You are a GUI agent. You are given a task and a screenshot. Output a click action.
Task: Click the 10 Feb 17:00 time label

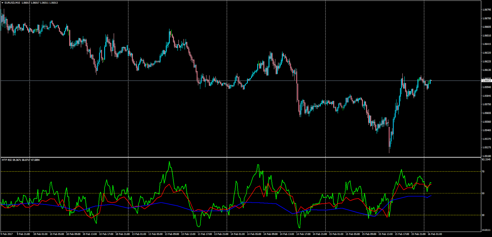pyautogui.click(x=106, y=234)
